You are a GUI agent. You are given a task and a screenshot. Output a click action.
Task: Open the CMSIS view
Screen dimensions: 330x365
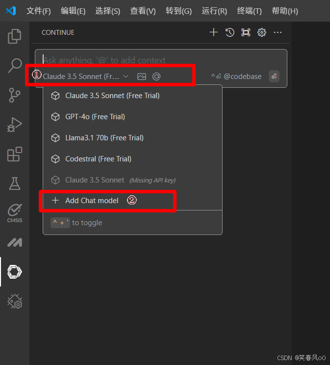[14, 213]
